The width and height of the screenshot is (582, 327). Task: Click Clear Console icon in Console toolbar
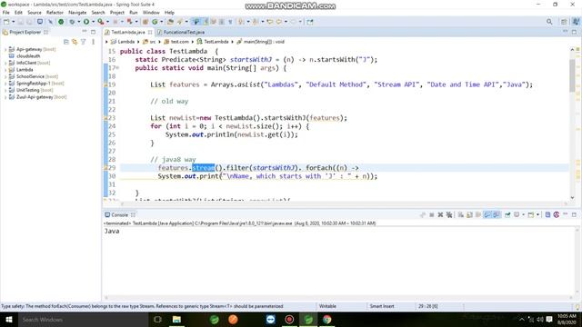461,214
